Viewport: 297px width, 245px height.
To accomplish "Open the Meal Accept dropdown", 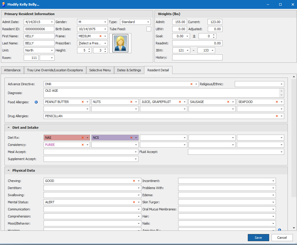I will pyautogui.click(x=135, y=152).
